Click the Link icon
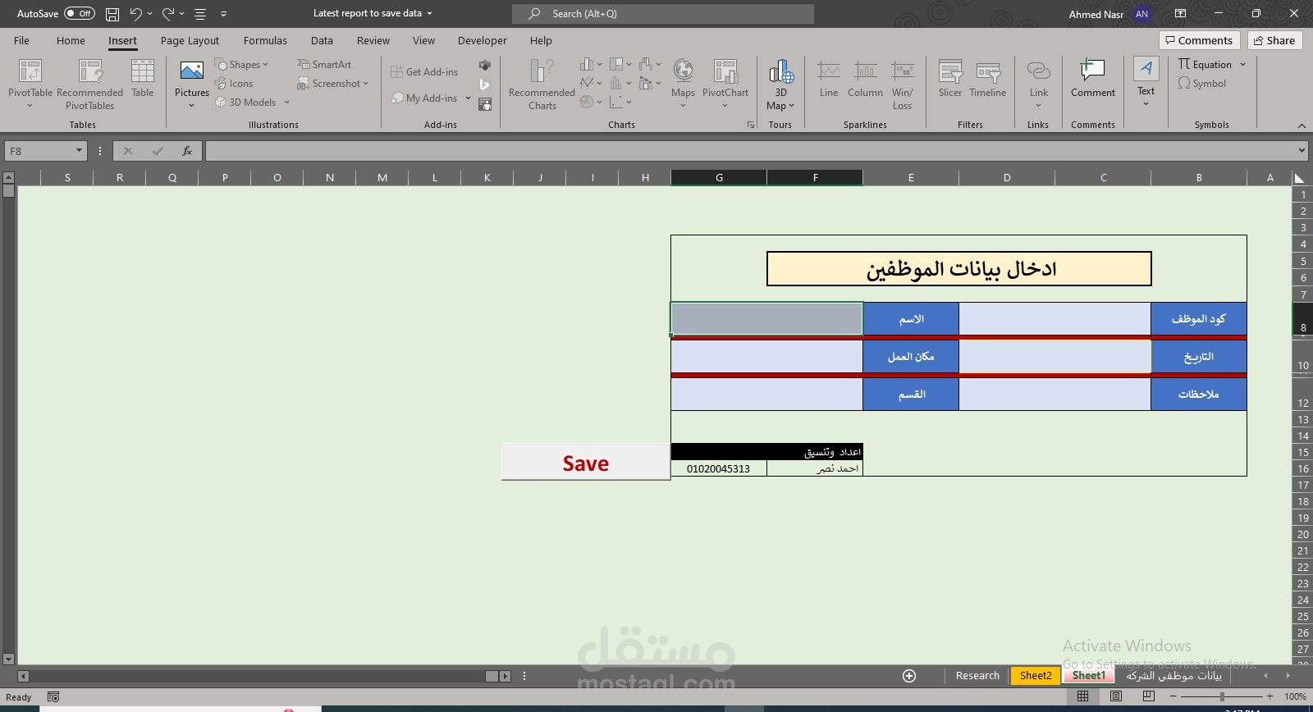1313x712 pixels. click(x=1039, y=72)
